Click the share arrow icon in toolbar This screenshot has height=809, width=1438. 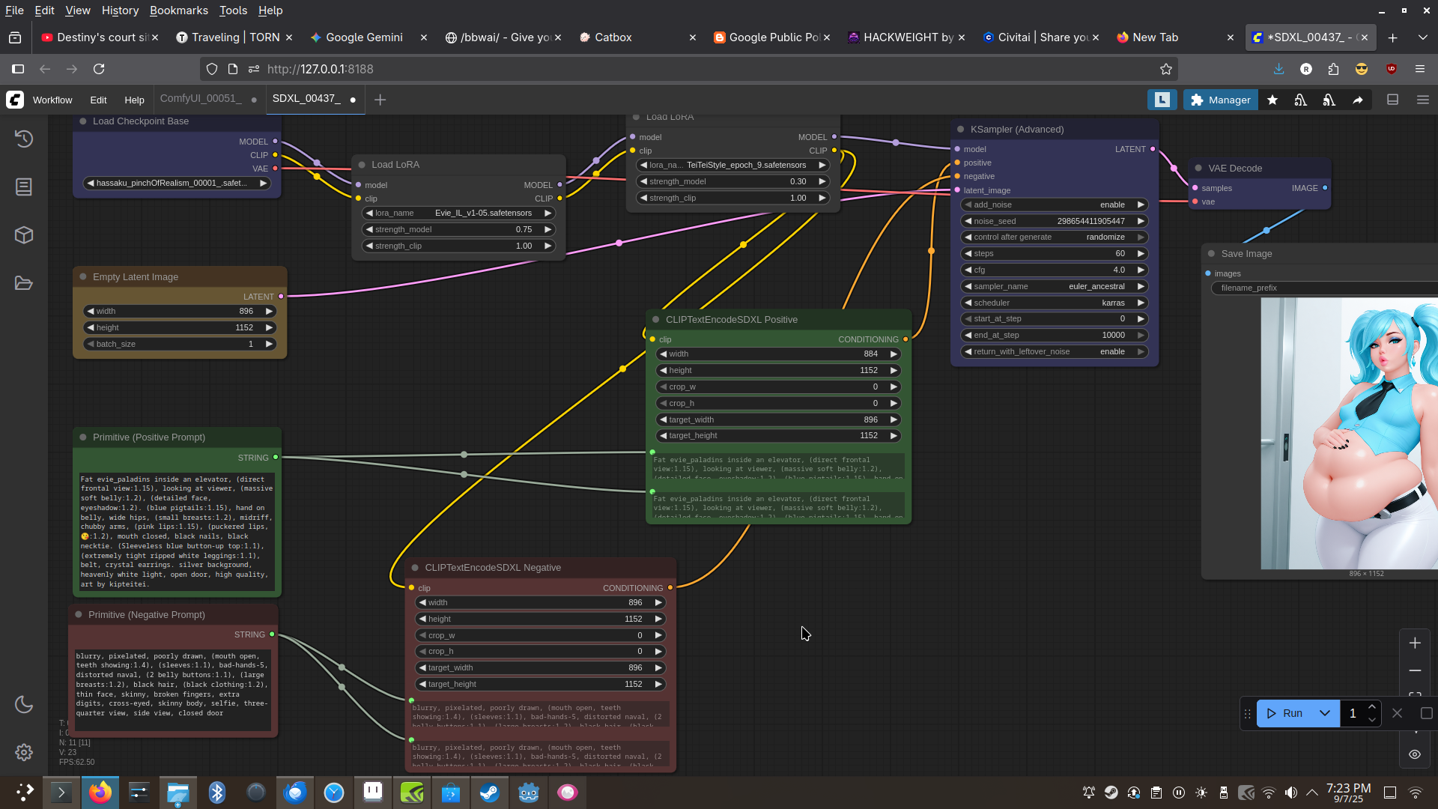tap(1358, 100)
